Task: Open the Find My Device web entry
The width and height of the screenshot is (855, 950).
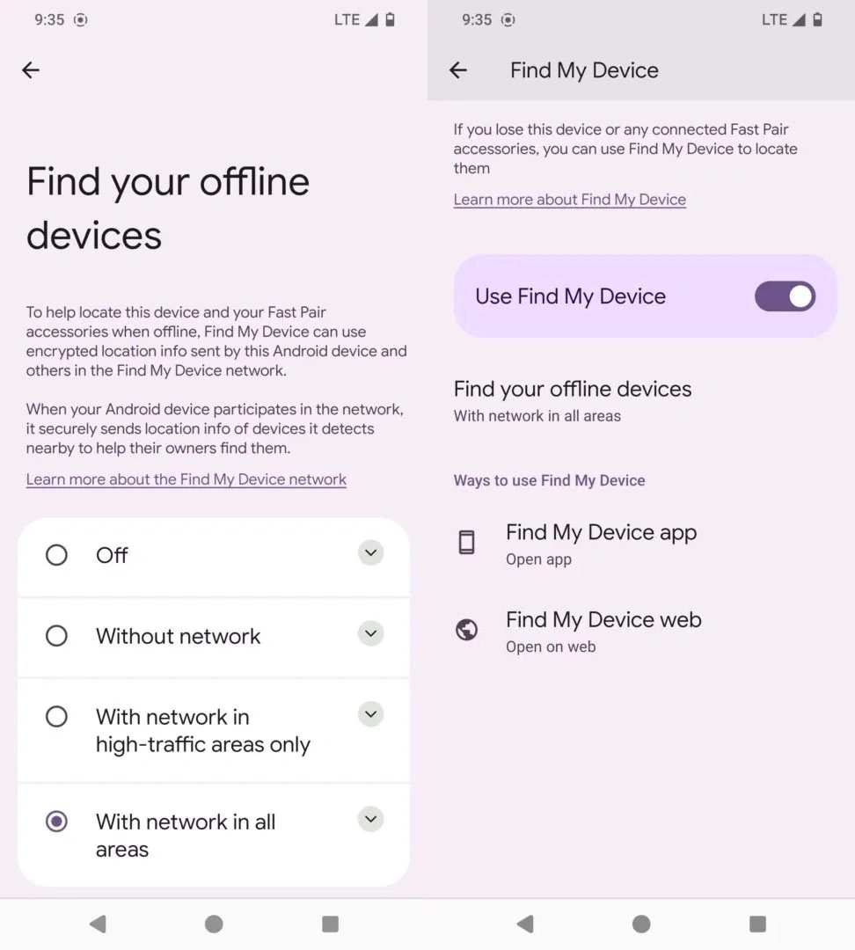Action: tap(641, 632)
